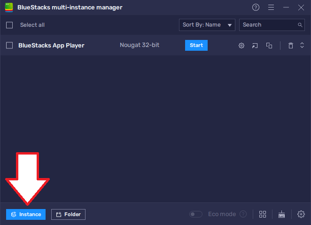Minimize the multi-instance manager window
Image resolution: width=311 pixels, height=225 pixels.
pos(286,8)
